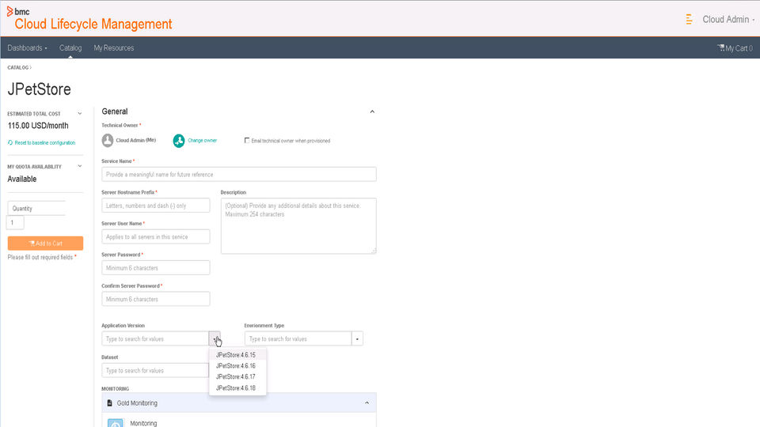Toggle the Application Version dropdown arrow

pyautogui.click(x=215, y=338)
